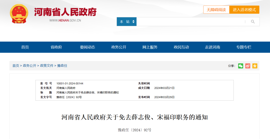
Task: Open 政务公开 in the main navigation
Action: 119,47
